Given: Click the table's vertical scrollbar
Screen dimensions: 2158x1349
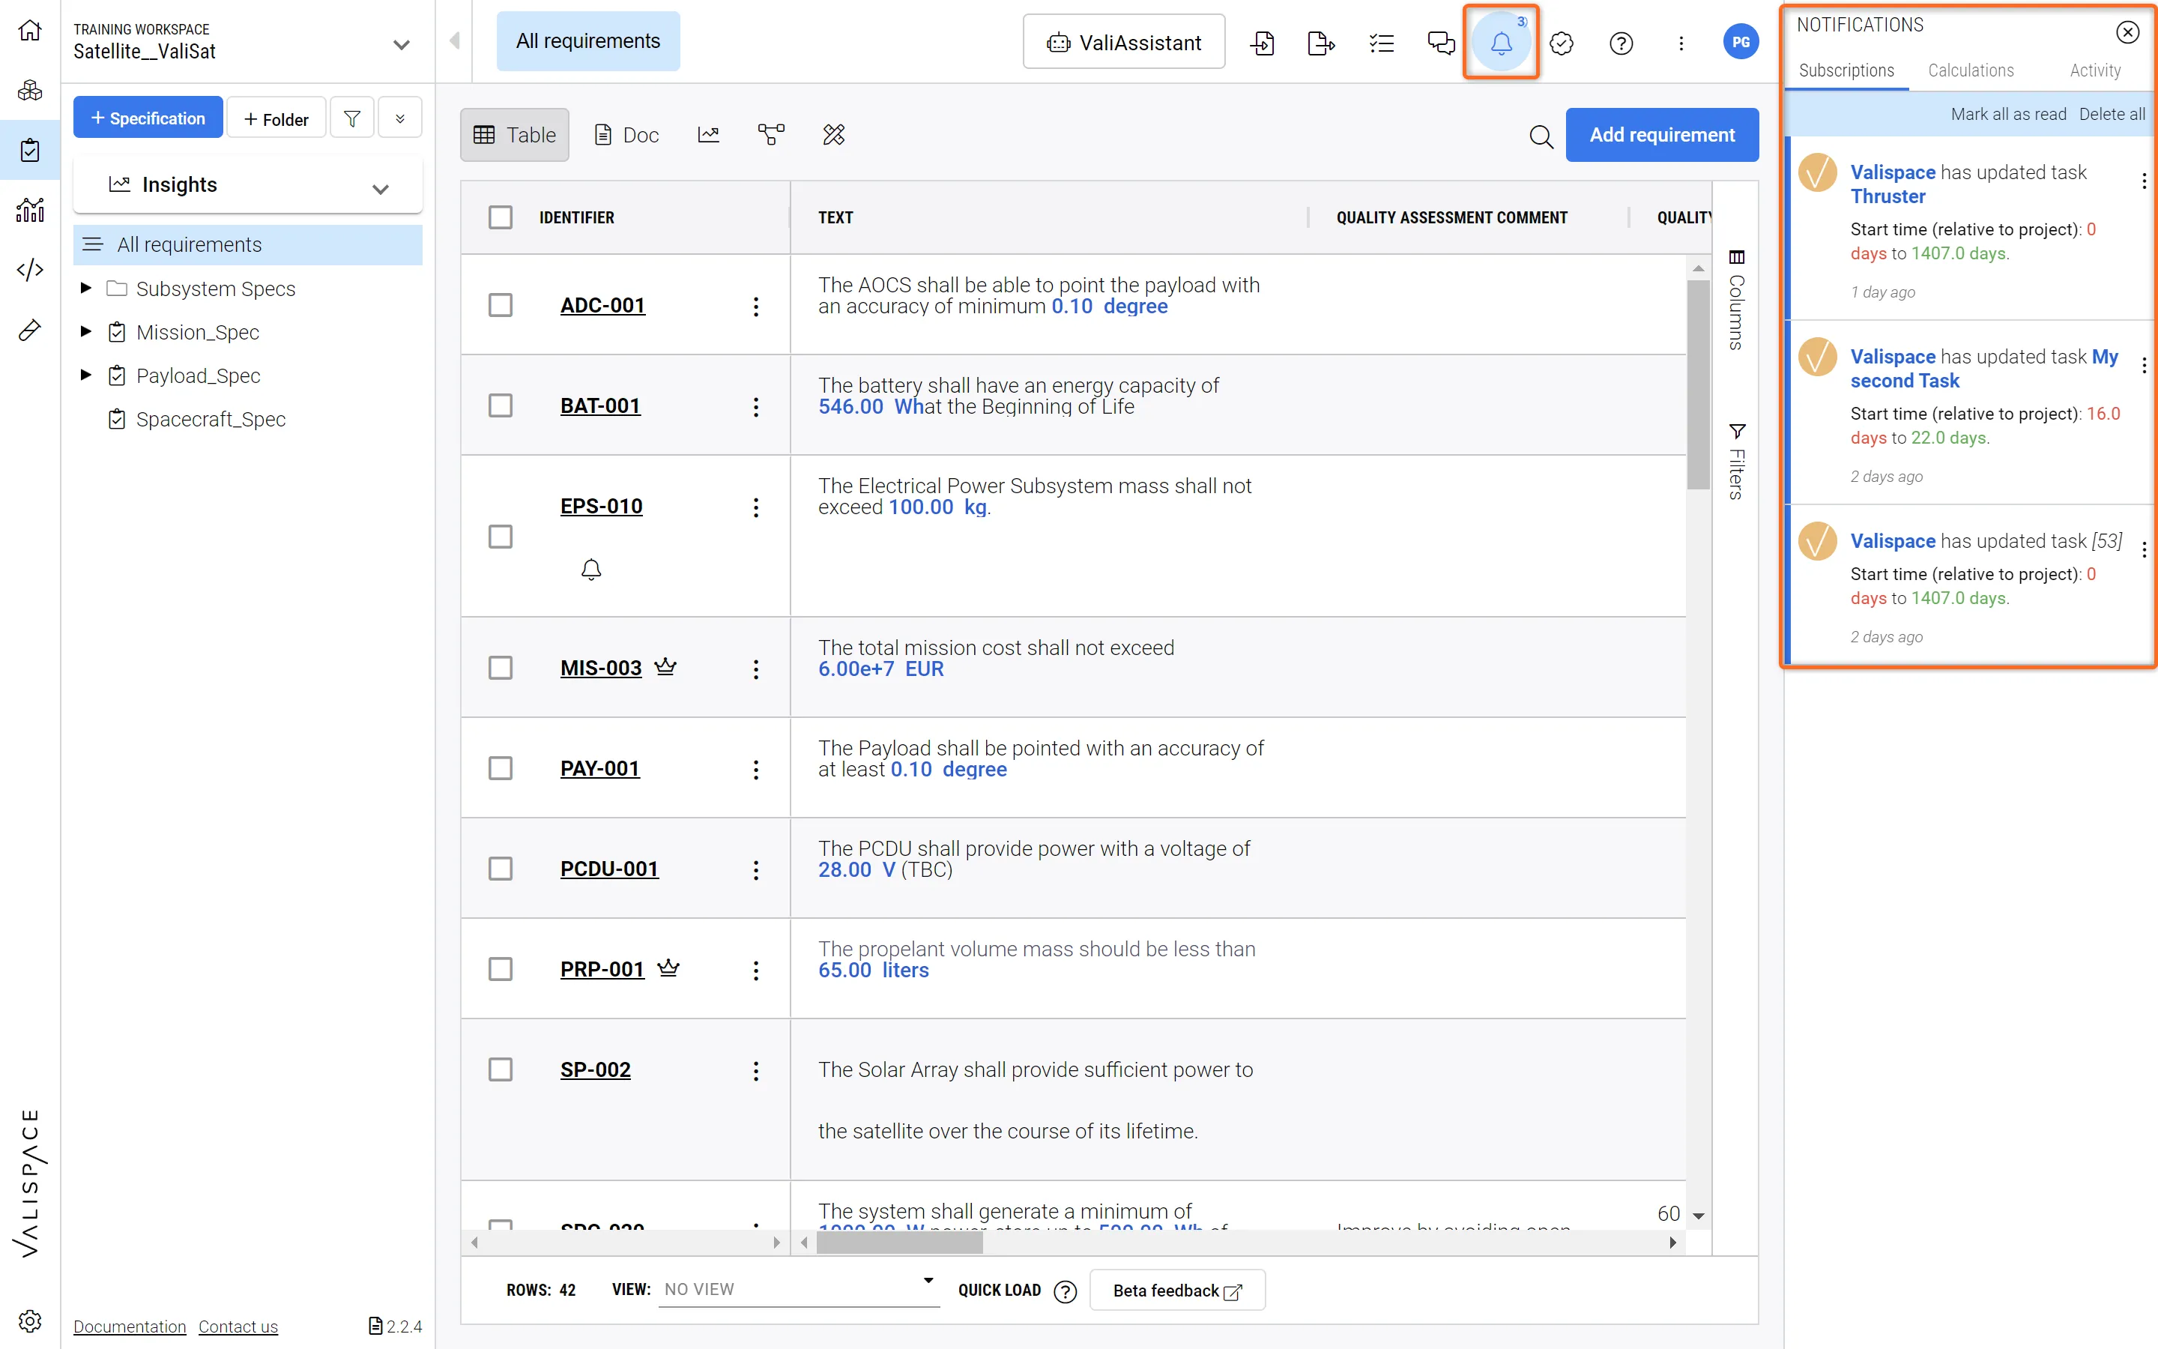Looking at the screenshot, I should point(1697,384).
